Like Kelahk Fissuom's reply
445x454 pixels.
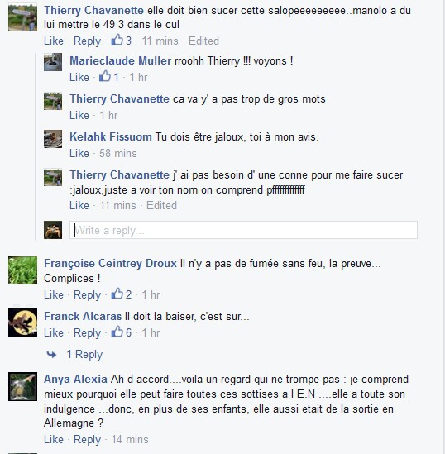point(79,153)
